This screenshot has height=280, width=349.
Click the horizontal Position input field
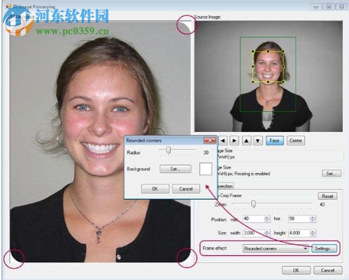click(x=299, y=219)
